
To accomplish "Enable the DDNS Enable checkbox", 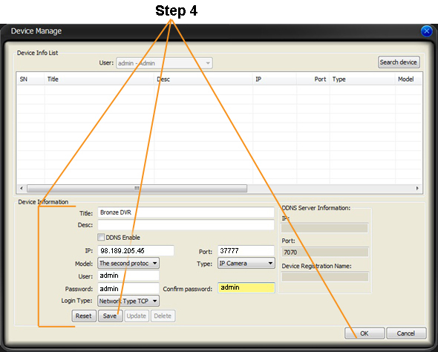I will 101,237.
